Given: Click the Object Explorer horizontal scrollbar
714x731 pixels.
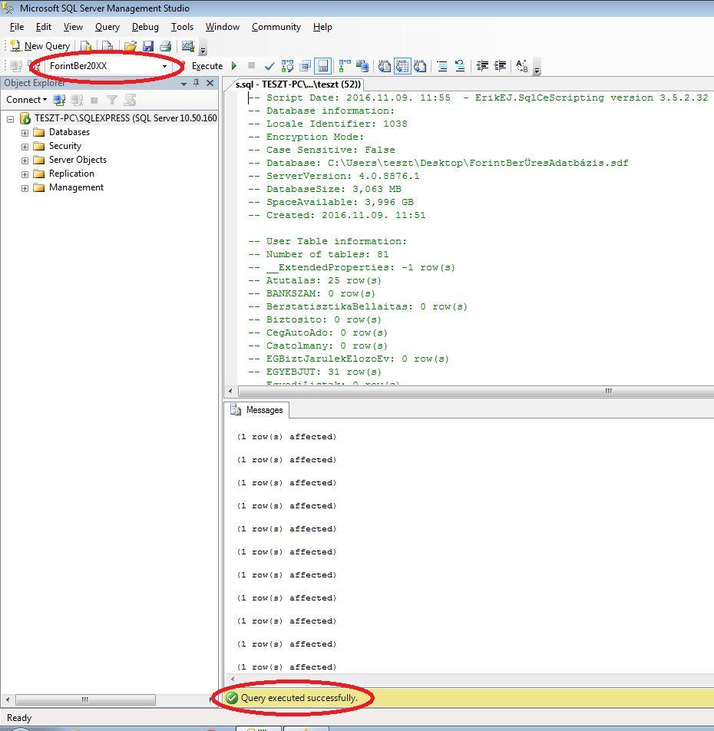Looking at the screenshot, I should pyautogui.click(x=85, y=700).
